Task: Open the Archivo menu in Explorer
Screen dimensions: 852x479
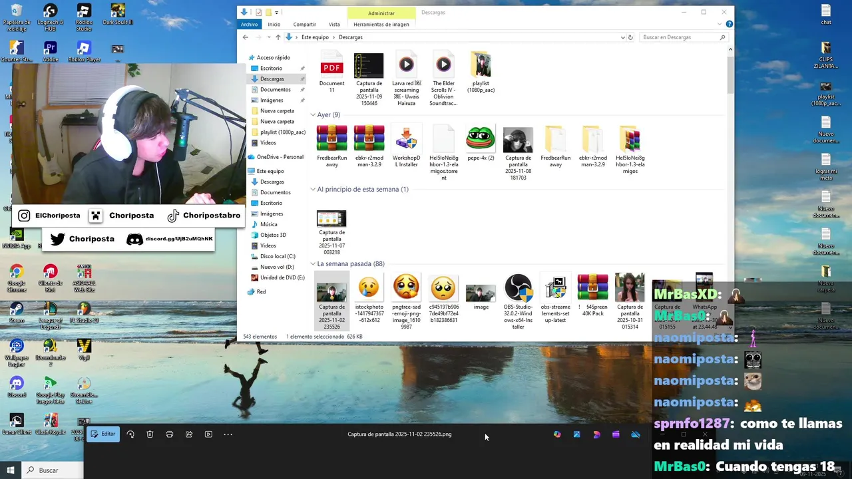Action: pyautogui.click(x=249, y=24)
